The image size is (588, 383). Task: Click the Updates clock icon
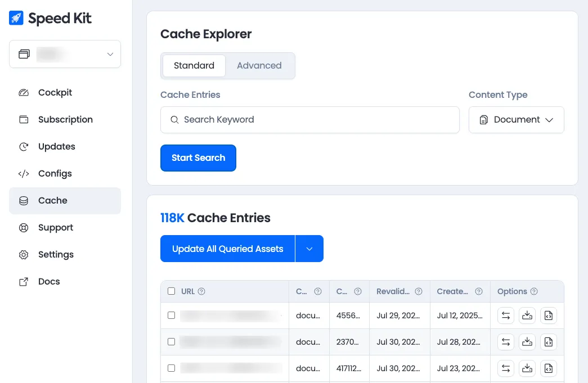[x=24, y=147]
